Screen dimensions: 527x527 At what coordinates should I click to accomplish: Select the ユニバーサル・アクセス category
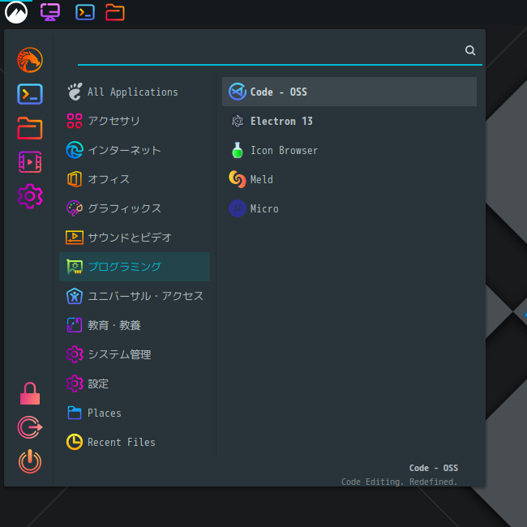pos(135,296)
